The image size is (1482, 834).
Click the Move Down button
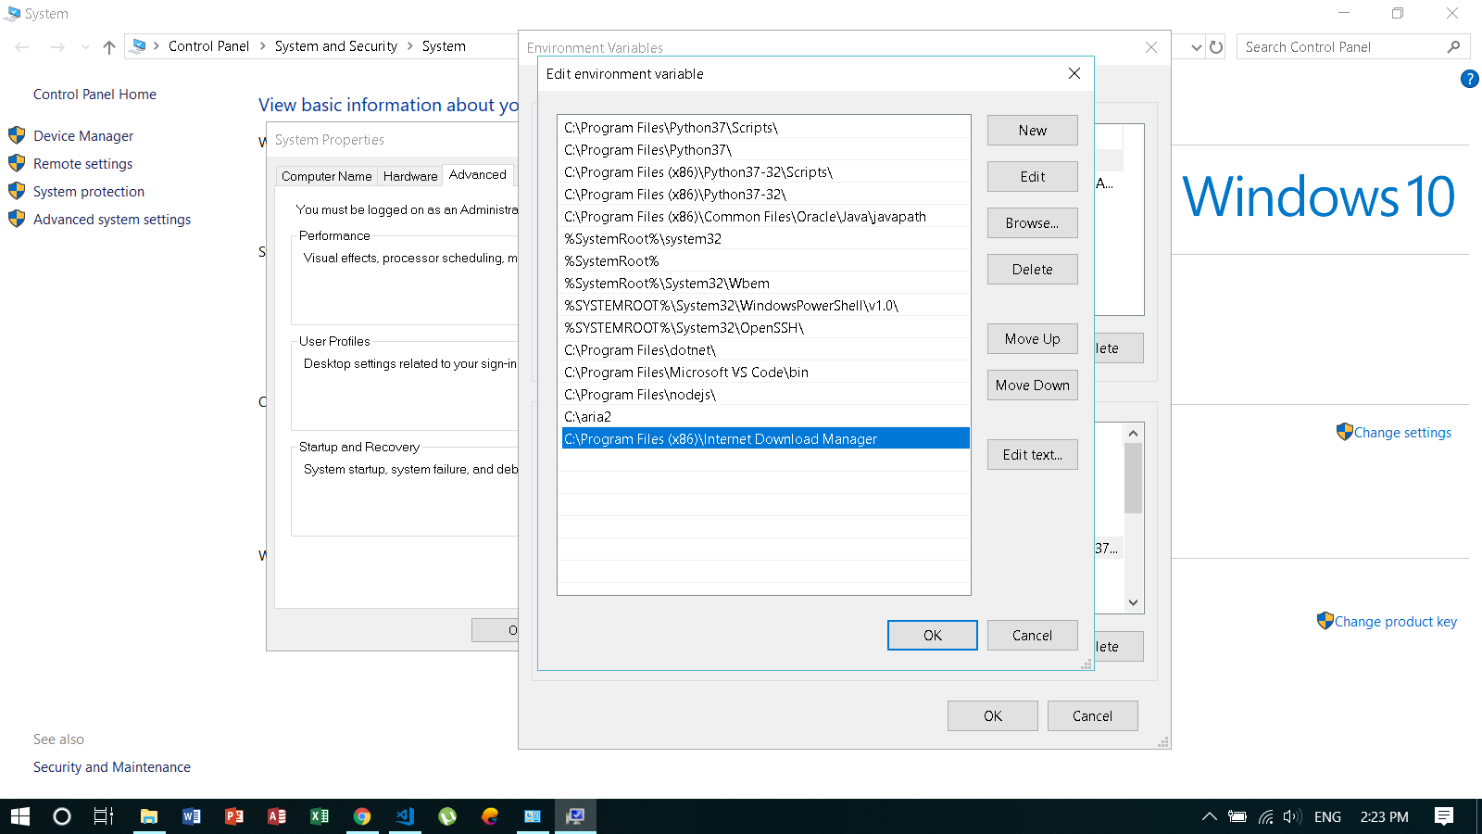coord(1032,385)
